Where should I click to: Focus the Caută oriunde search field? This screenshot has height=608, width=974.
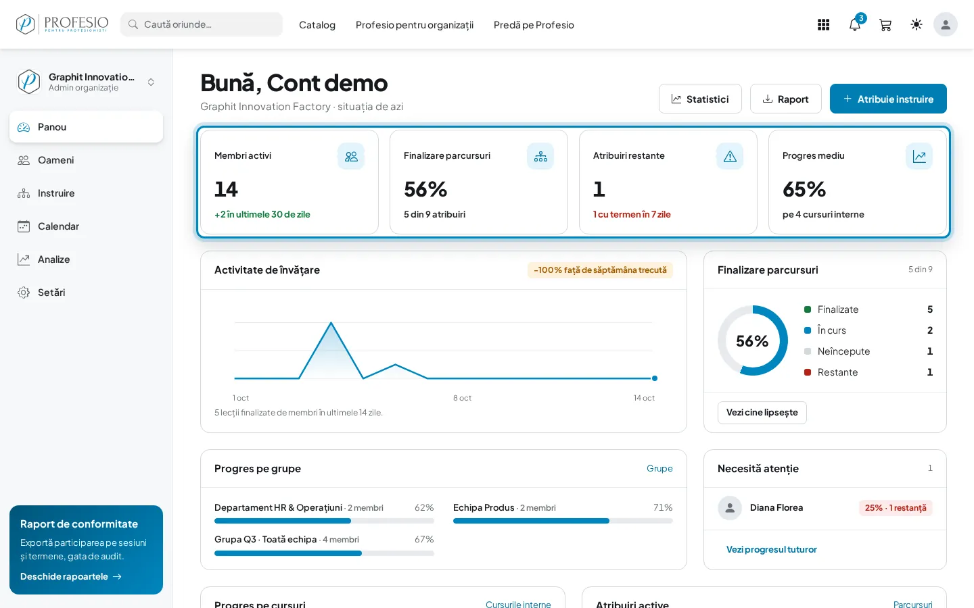pos(202,24)
